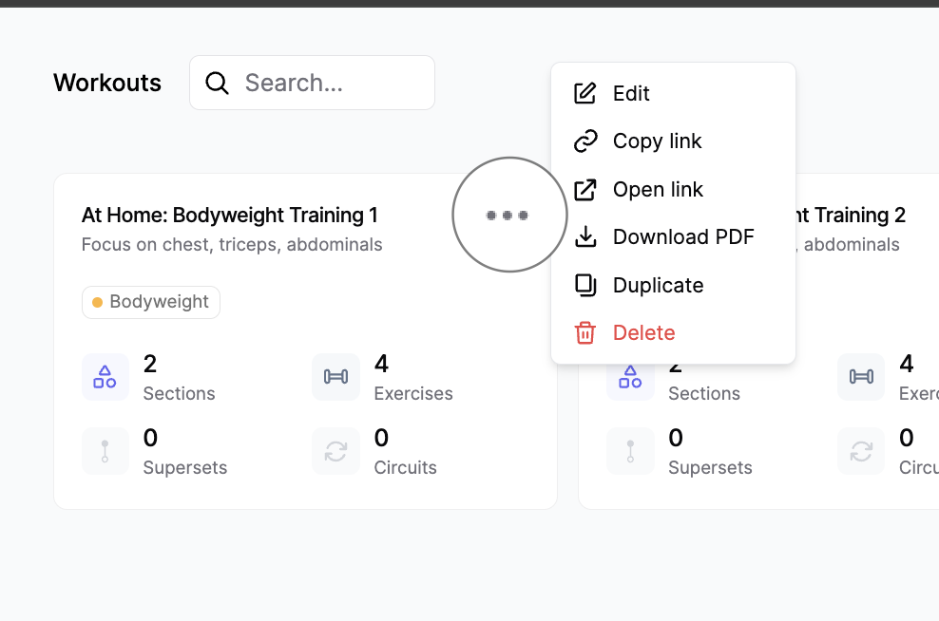This screenshot has width=939, height=621.
Task: Select Duplicate in the workout menu
Action: coord(658,285)
